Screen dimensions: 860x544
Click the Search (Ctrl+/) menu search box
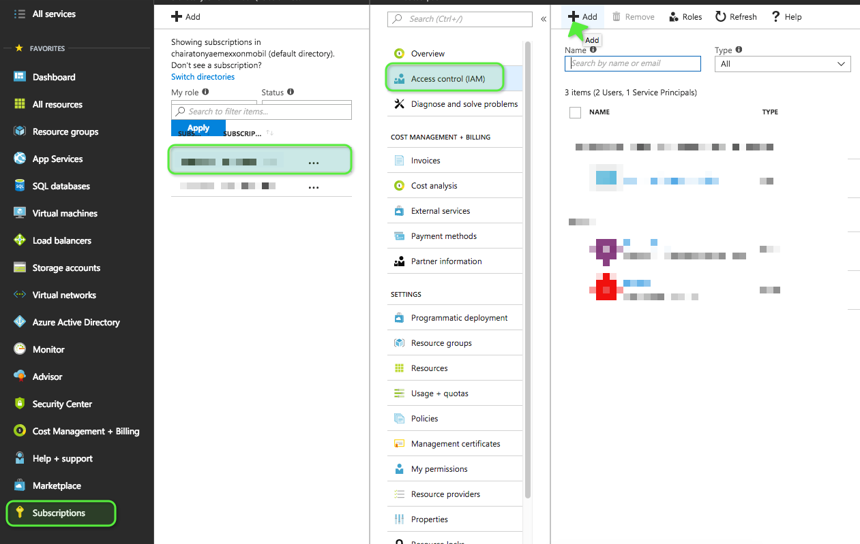(460, 19)
